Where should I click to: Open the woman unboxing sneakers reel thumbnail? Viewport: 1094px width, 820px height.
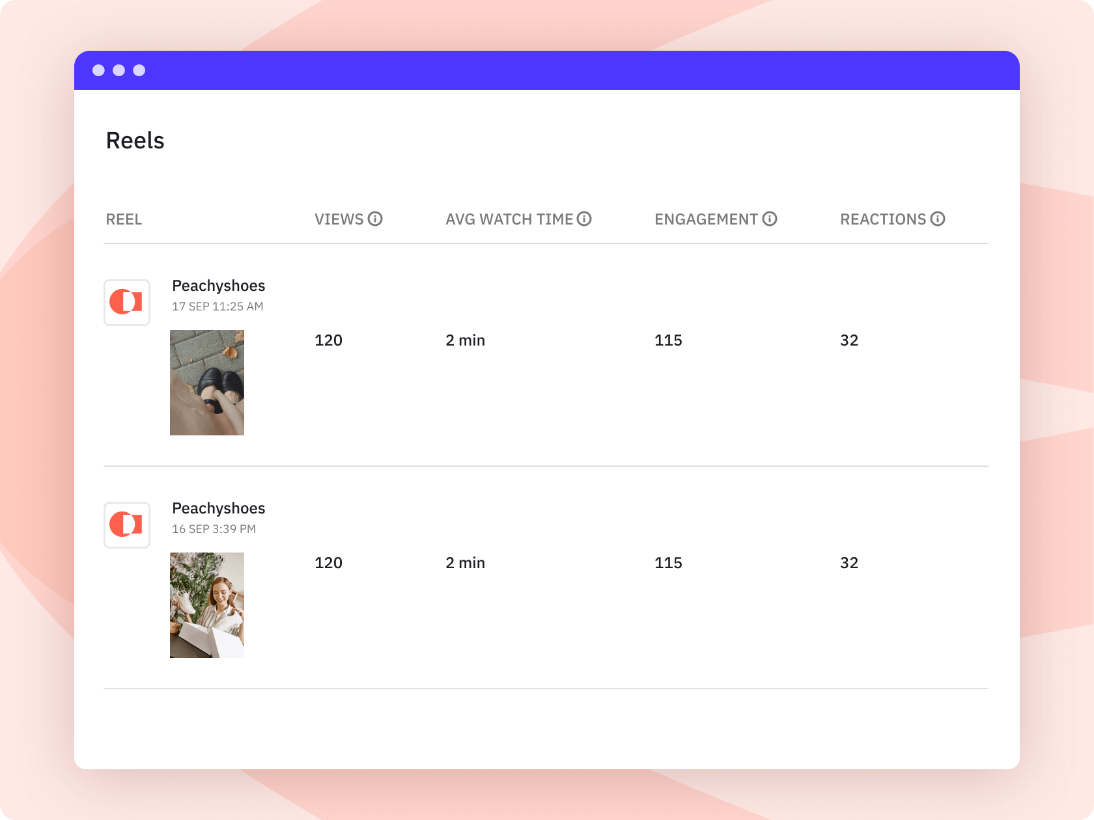coord(207,605)
